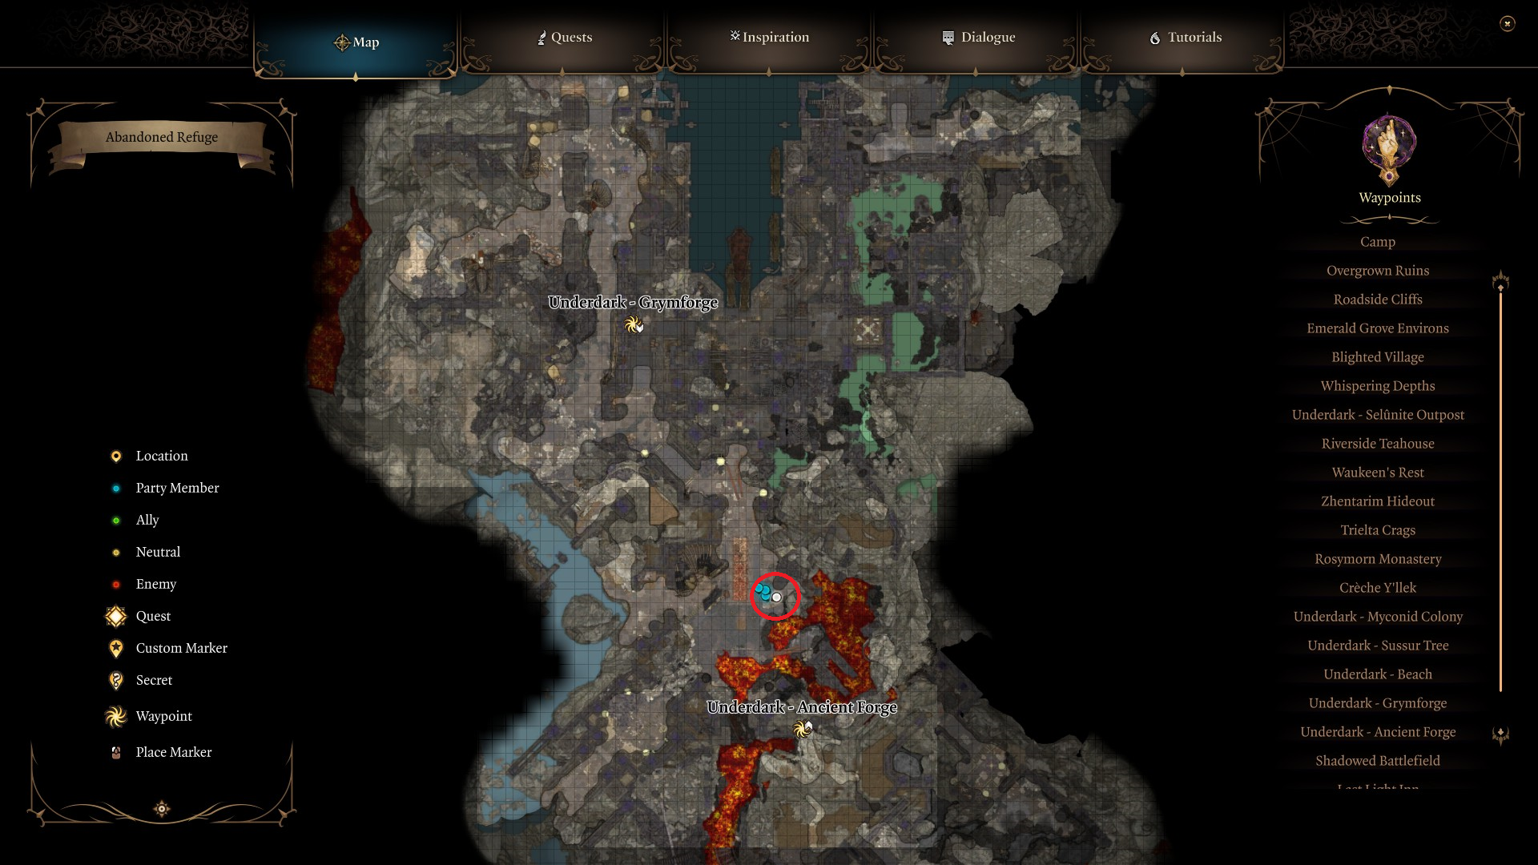Viewport: 1538px width, 865px height.
Task: Select Shadowed Battlefield waypoint from list
Action: 1376,760
